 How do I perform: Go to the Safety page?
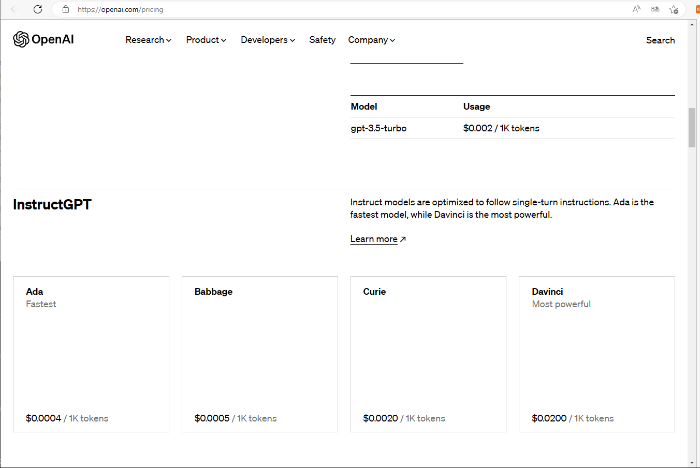click(x=322, y=40)
